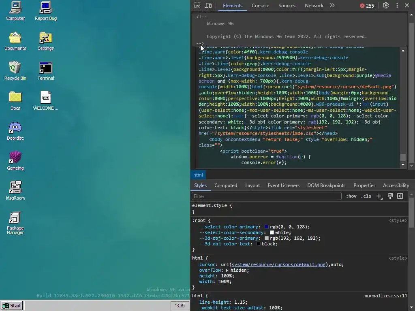This screenshot has height=311, width=415.
Task: Show more DevTools tabs chevron
Action: point(332,6)
